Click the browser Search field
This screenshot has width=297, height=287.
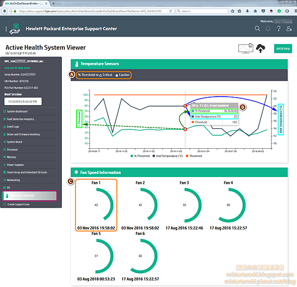coord(202,11)
